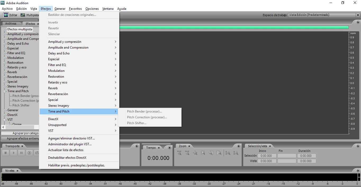
Task: Switch to Editar view
Action: coord(10,15)
